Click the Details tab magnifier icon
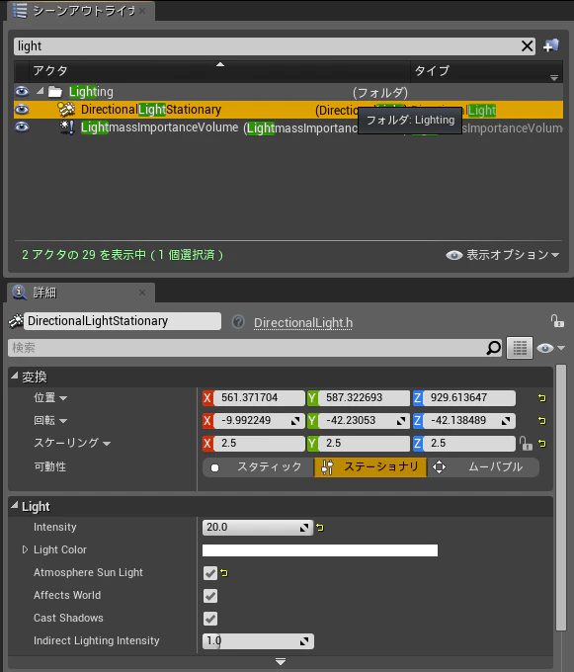 click(x=20, y=292)
